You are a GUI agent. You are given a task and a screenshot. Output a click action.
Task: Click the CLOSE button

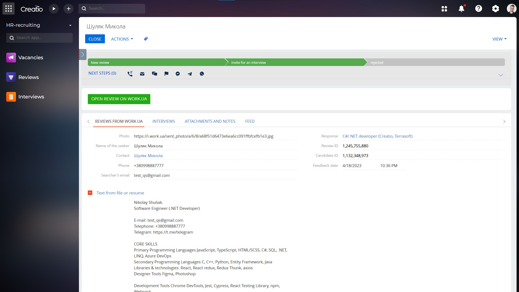click(x=95, y=39)
